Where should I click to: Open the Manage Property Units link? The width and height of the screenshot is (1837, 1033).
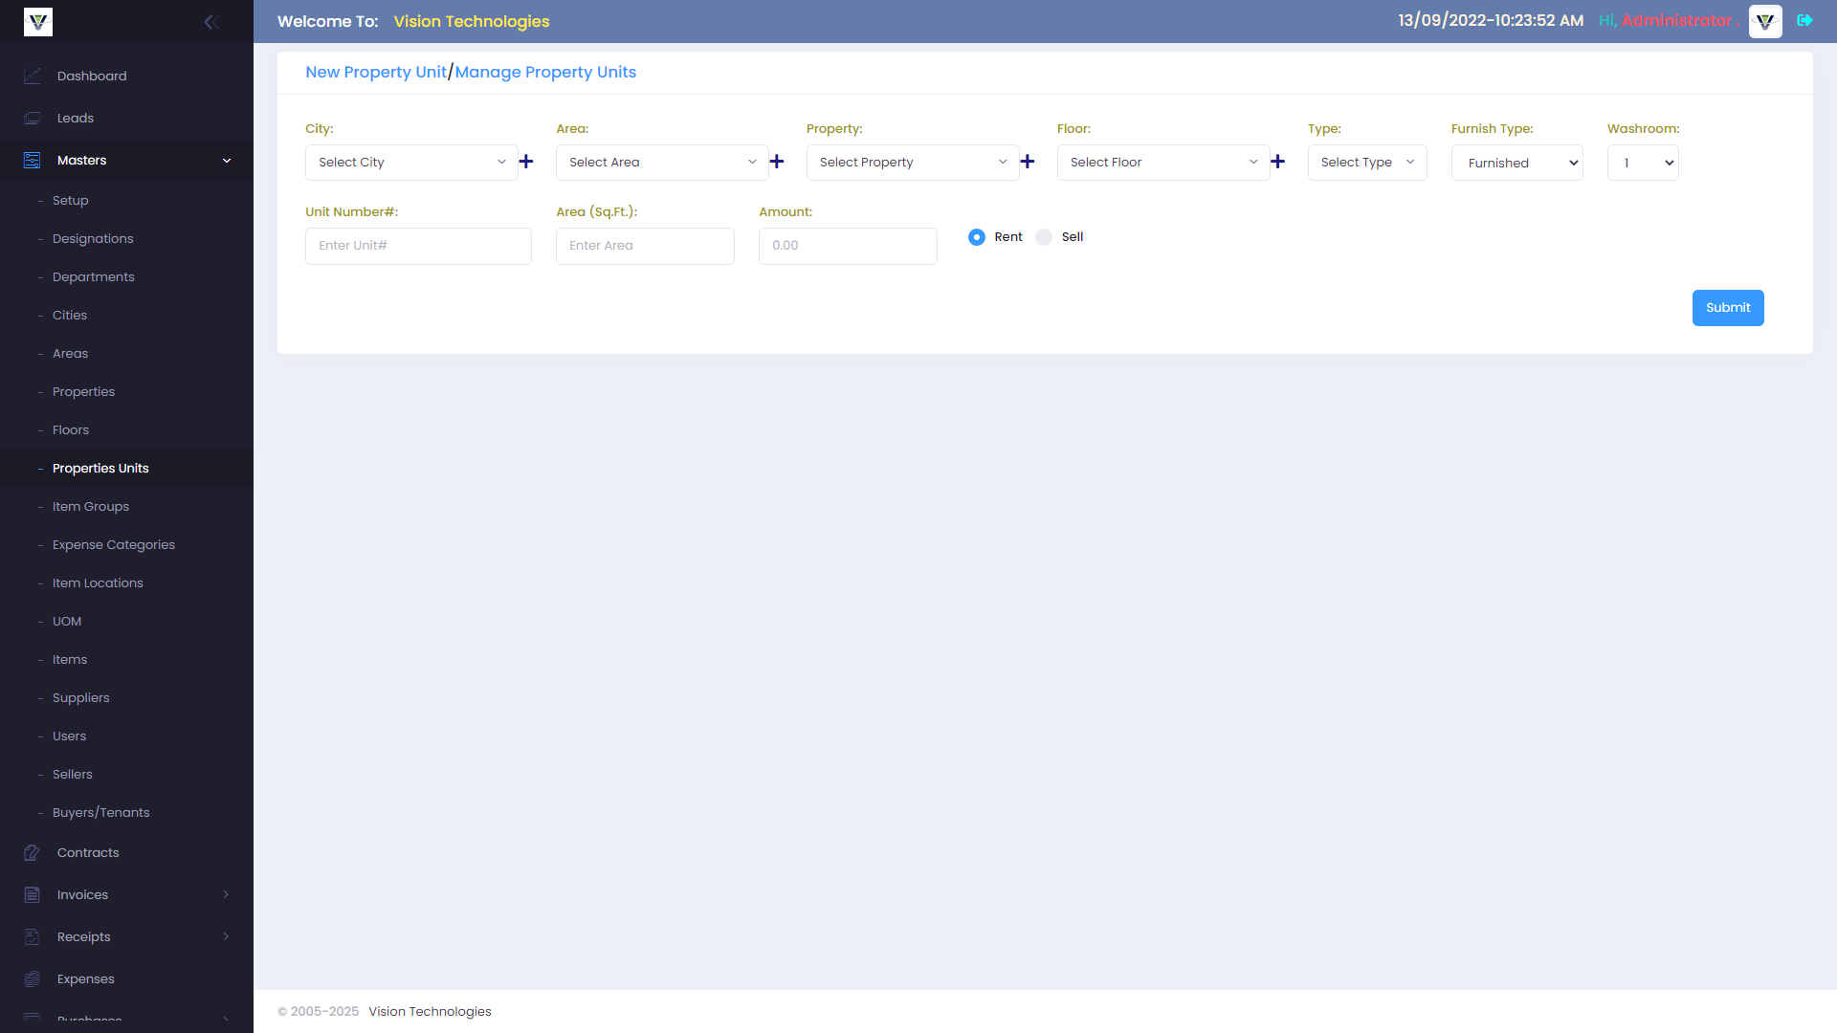point(545,72)
